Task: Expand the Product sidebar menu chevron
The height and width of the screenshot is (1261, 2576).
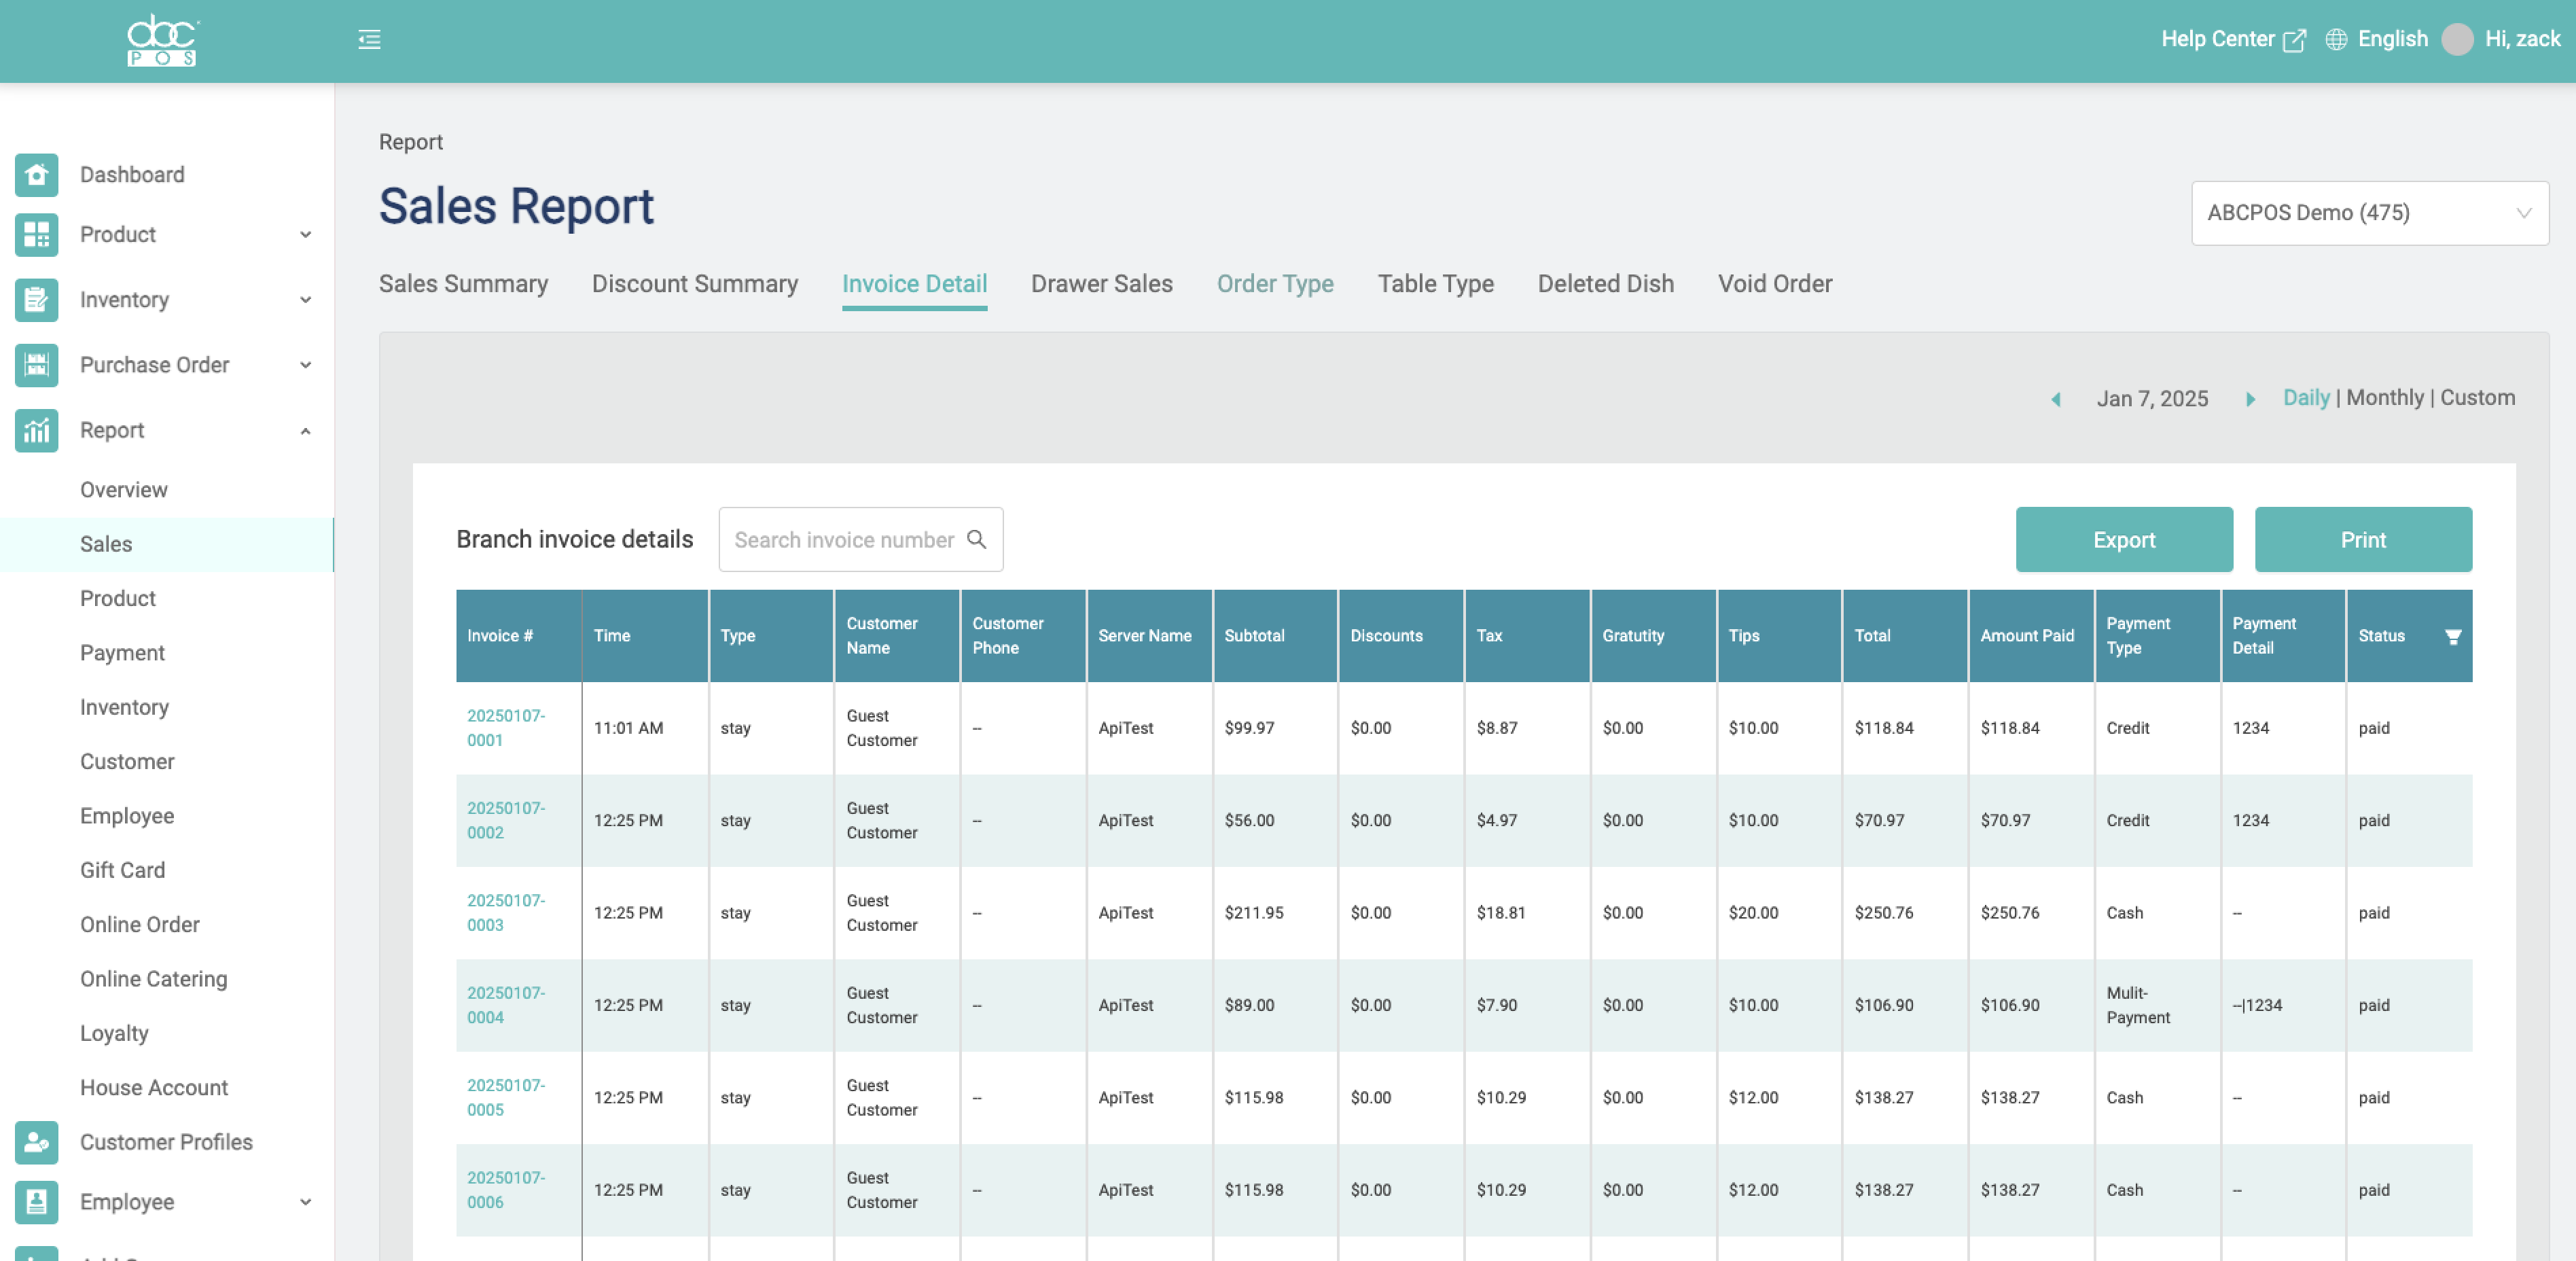Action: (x=306, y=235)
